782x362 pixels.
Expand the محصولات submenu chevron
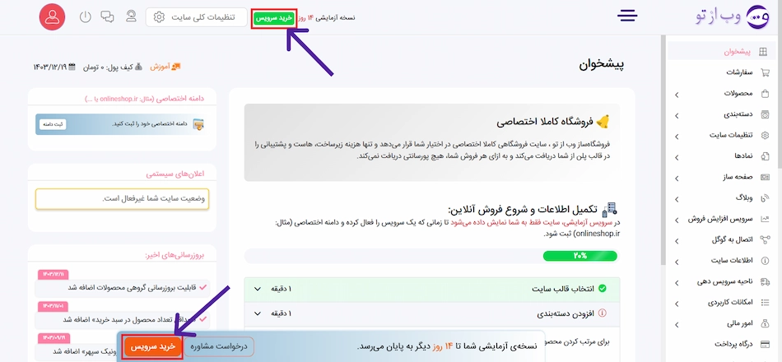click(x=677, y=95)
